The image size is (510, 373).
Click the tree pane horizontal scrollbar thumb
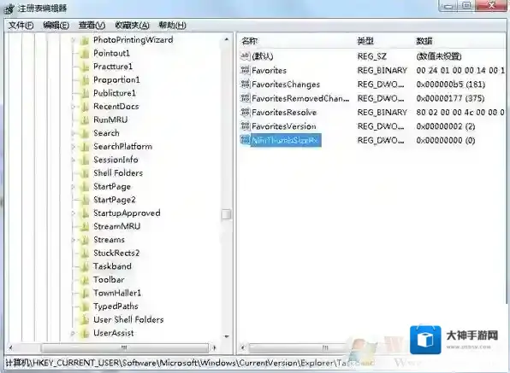125,347
